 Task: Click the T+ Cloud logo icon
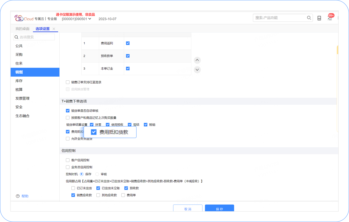pyautogui.click(x=19, y=18)
